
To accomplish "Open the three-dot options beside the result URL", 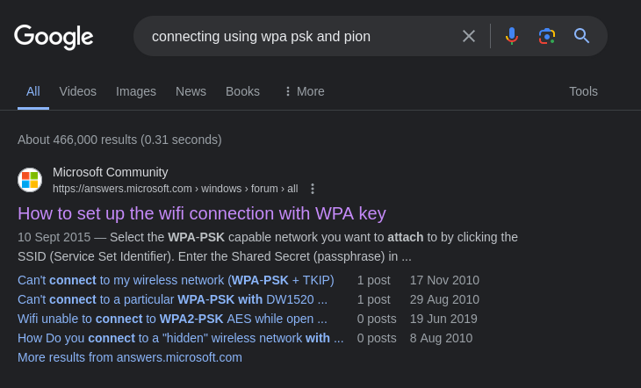I will tap(313, 189).
